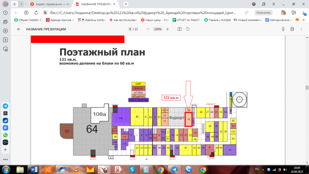Image resolution: width=309 pixels, height=174 pixels.
Task: Open the tab counter showing 2
Action: (x=14, y=4)
